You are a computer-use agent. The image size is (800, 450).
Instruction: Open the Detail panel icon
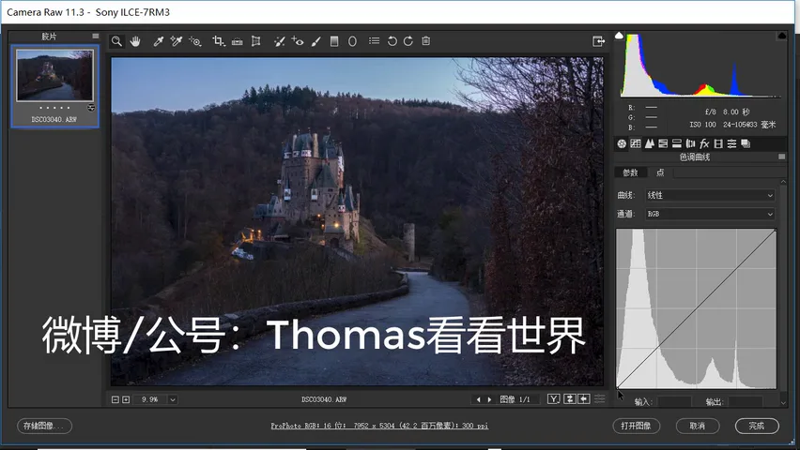649,143
